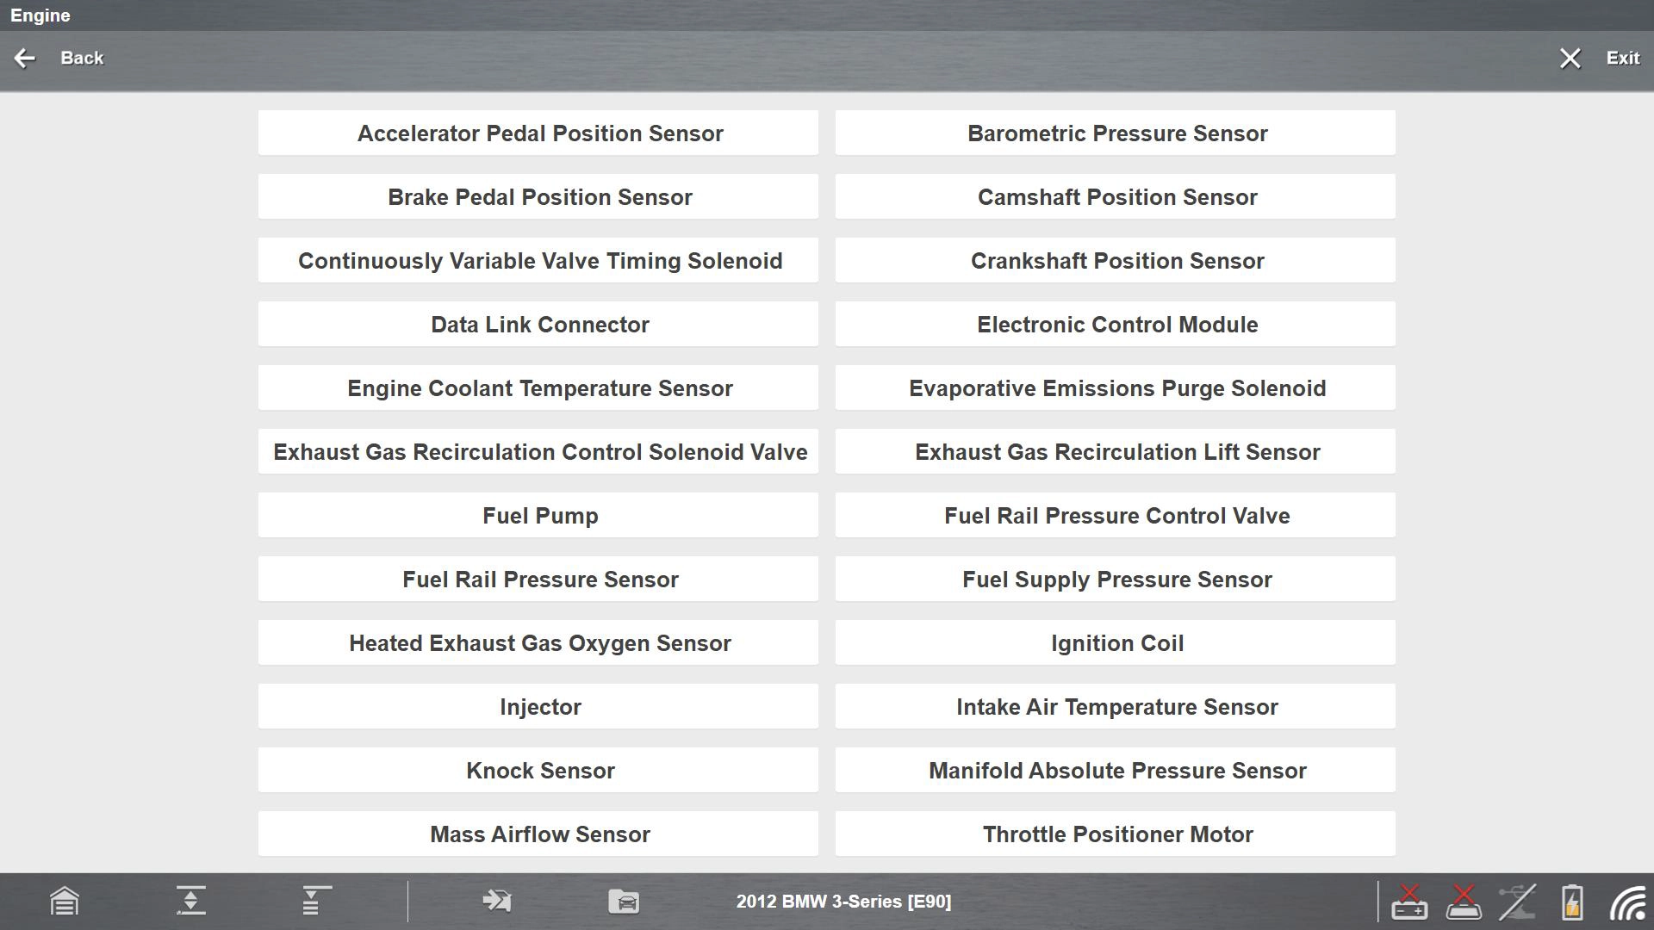1654x930 pixels.
Task: Open the vehicle data folder icon
Action: point(624,902)
